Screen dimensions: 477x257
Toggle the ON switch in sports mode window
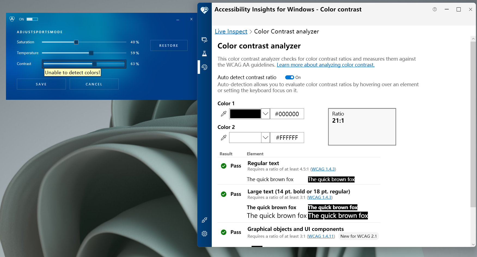(32, 19)
